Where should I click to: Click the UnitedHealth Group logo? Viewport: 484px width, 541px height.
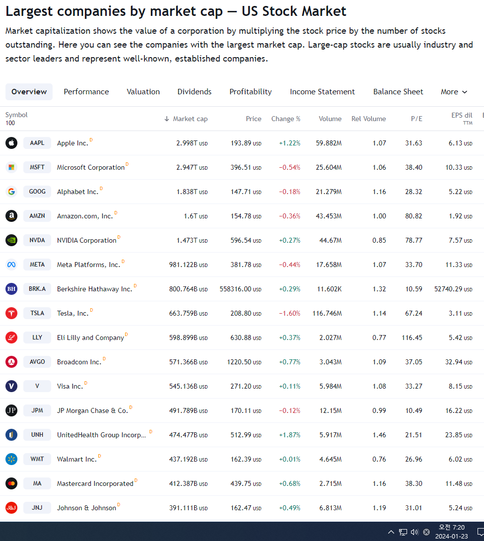point(11,435)
